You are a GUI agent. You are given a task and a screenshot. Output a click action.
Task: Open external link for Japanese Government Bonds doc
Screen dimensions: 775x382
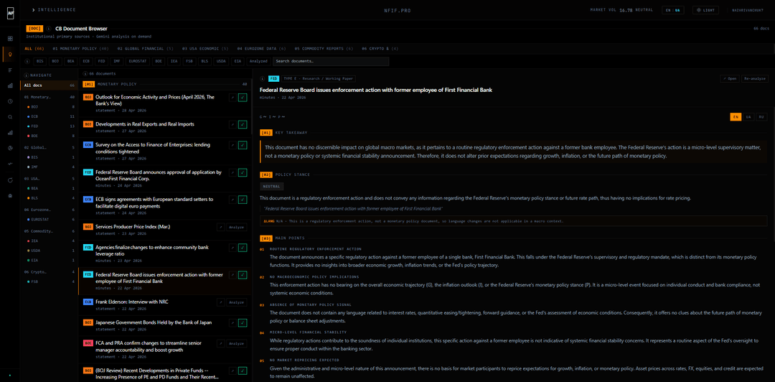(232, 322)
